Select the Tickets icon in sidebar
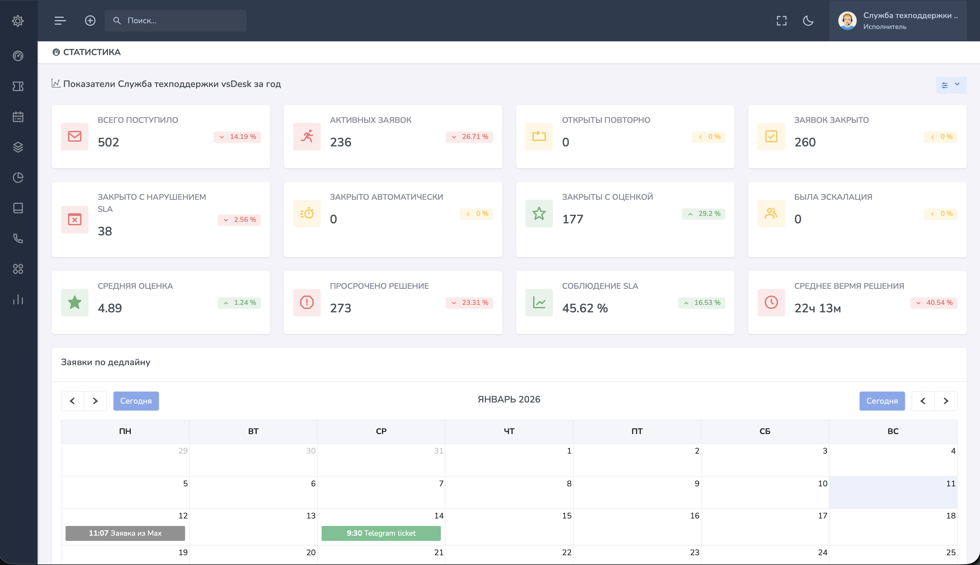The height and width of the screenshot is (565, 980). tap(18, 86)
